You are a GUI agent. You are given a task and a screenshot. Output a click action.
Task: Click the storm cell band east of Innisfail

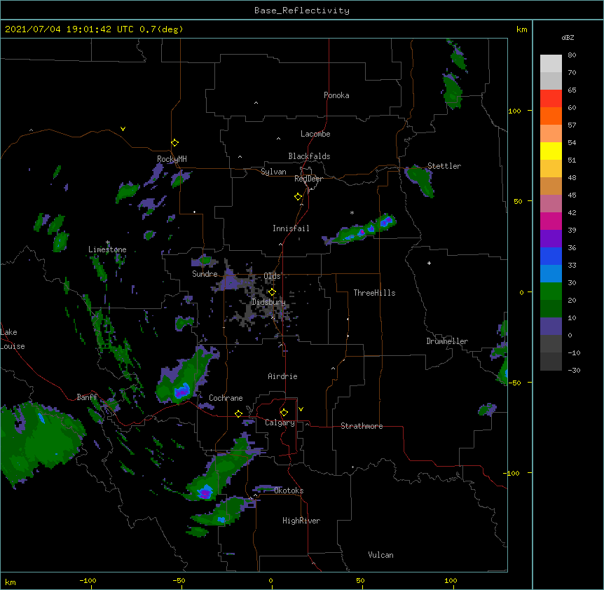click(x=360, y=231)
